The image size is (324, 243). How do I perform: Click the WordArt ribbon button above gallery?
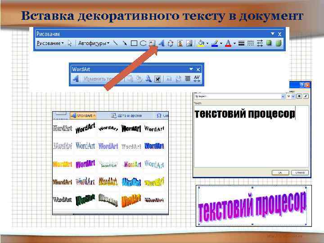coord(83,116)
